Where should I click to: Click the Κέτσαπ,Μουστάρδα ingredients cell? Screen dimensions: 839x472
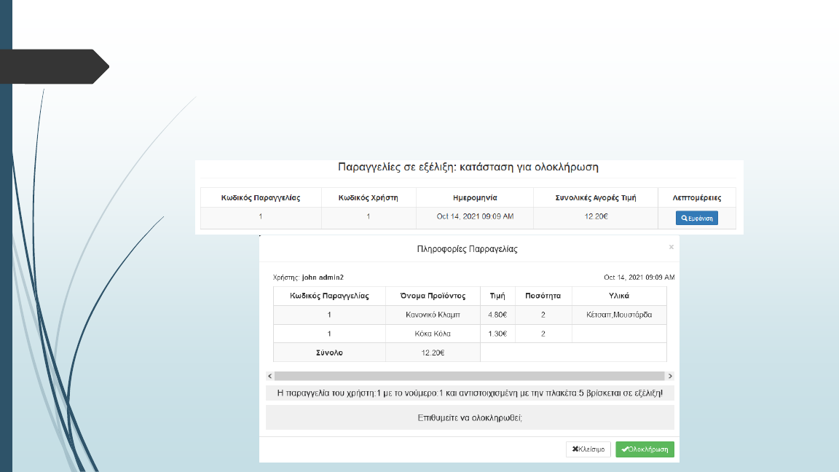click(x=619, y=315)
